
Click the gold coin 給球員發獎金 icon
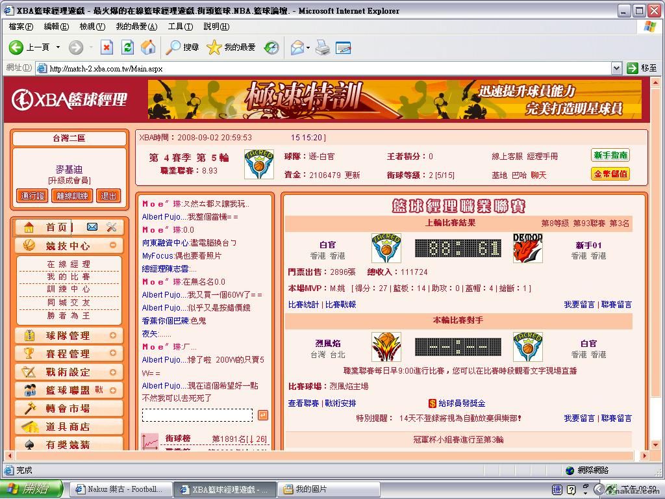point(433,403)
